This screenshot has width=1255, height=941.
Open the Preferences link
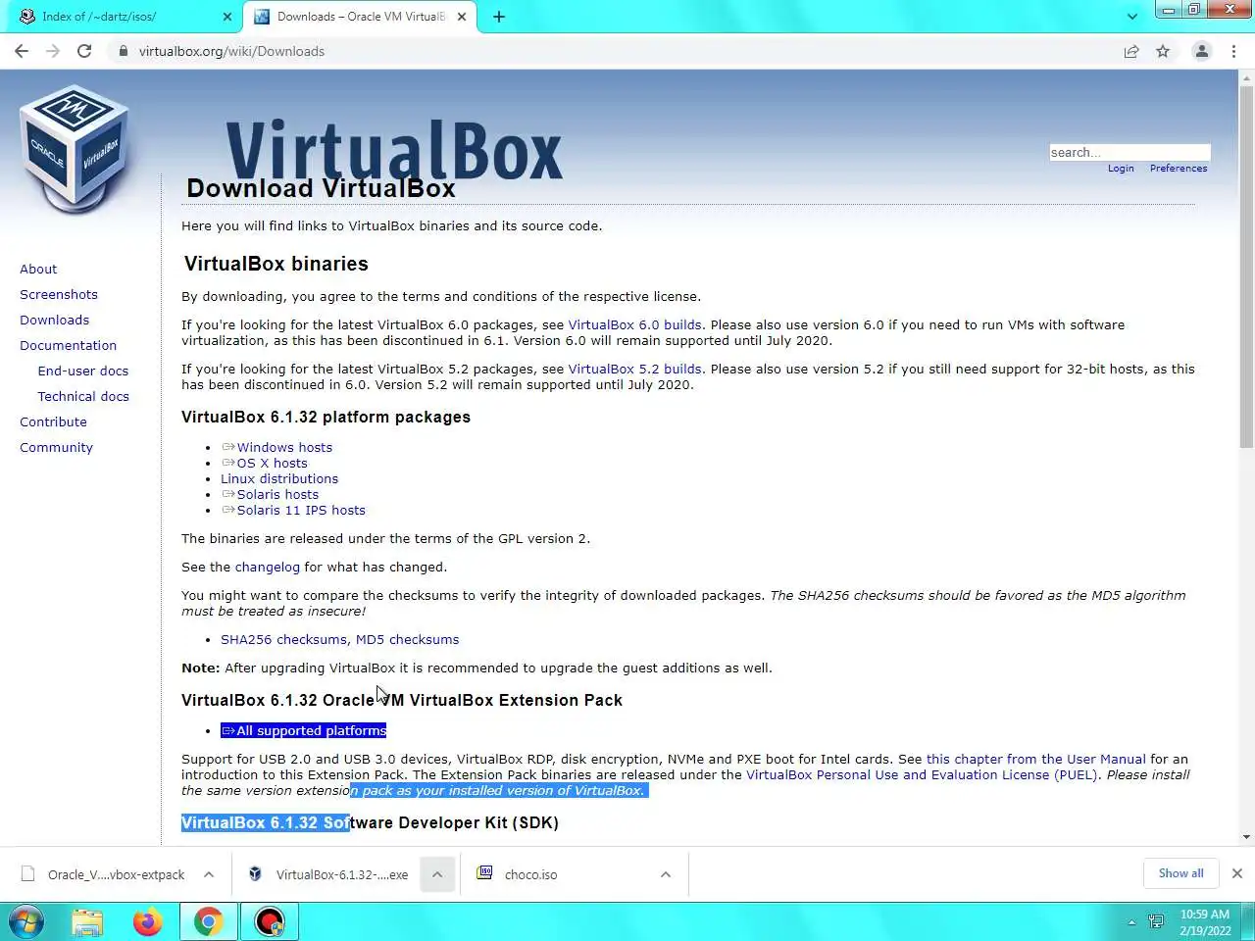(x=1179, y=169)
